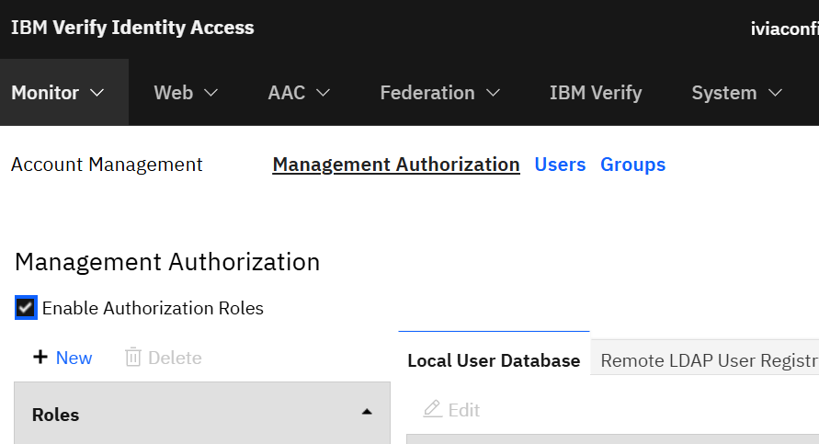Click the Roles column header
The image size is (819, 444).
[x=202, y=414]
